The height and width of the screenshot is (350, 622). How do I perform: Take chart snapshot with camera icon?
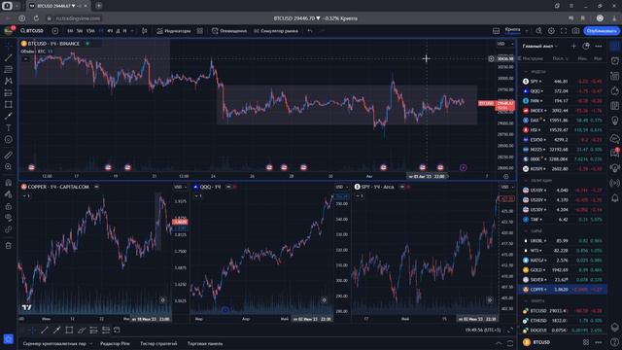click(x=575, y=30)
